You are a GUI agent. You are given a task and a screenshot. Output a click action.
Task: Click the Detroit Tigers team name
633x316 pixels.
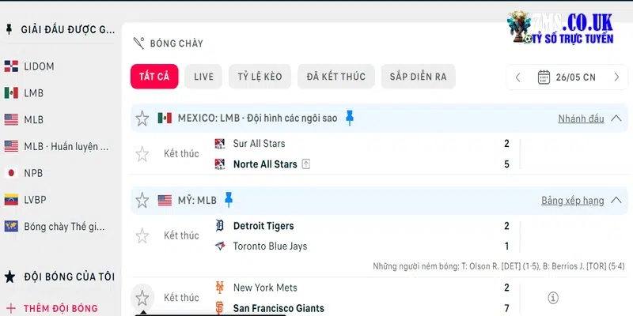click(263, 226)
